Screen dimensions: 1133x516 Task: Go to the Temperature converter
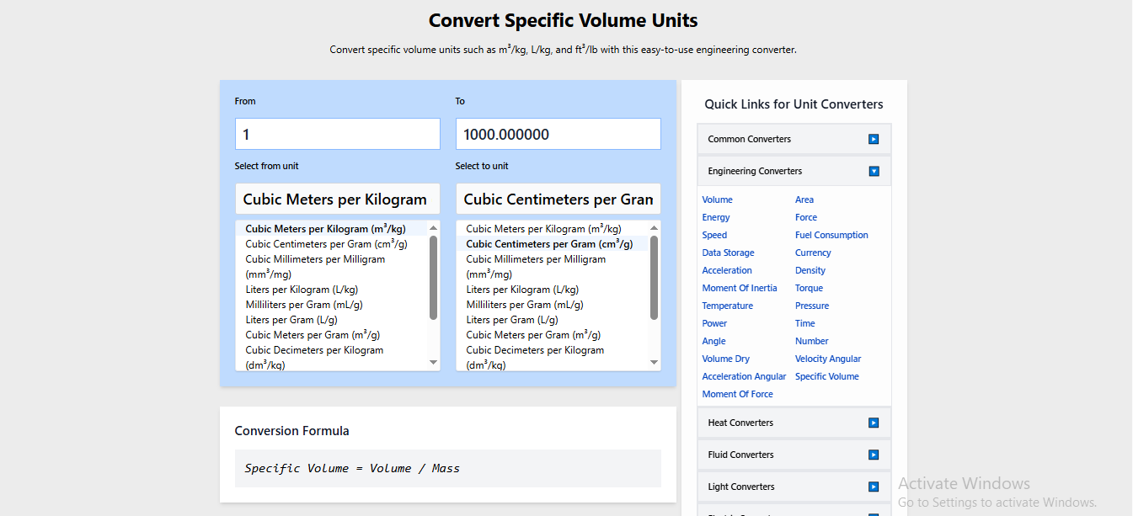point(730,305)
